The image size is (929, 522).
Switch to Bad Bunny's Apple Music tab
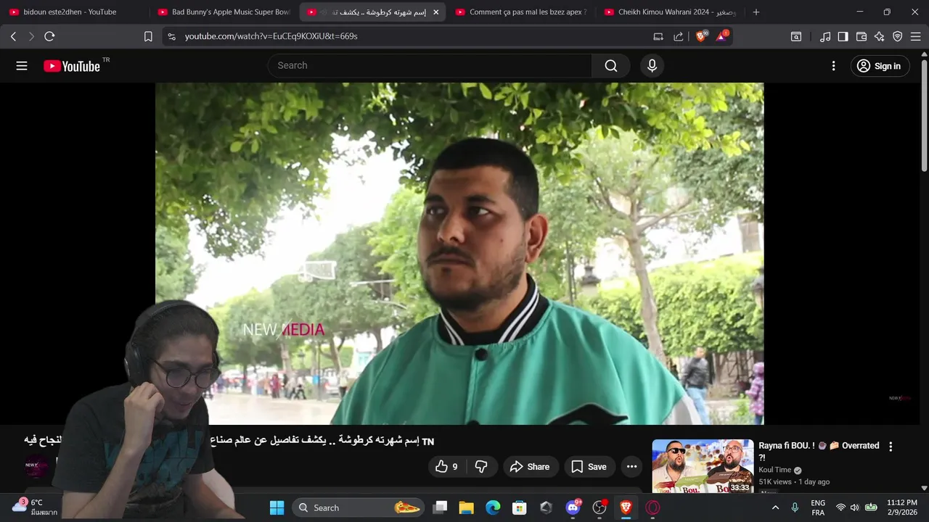point(223,12)
